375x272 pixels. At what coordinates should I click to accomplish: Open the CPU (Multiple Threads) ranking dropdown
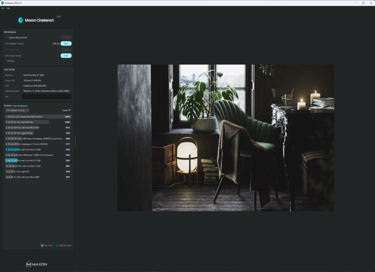tap(17, 110)
